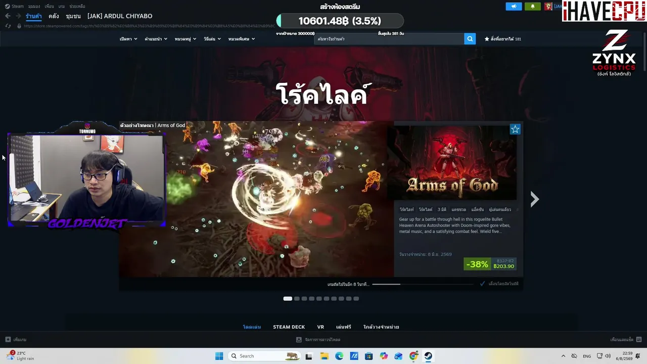Select the เล่นฟรี tab
The width and height of the screenshot is (647, 364).
[344, 327]
